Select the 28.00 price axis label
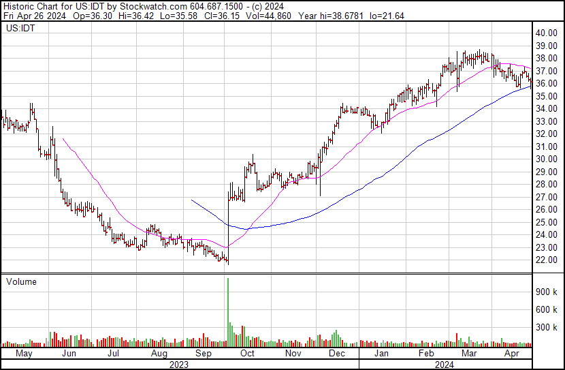Screen dimensions: 565x370 pos(547,185)
